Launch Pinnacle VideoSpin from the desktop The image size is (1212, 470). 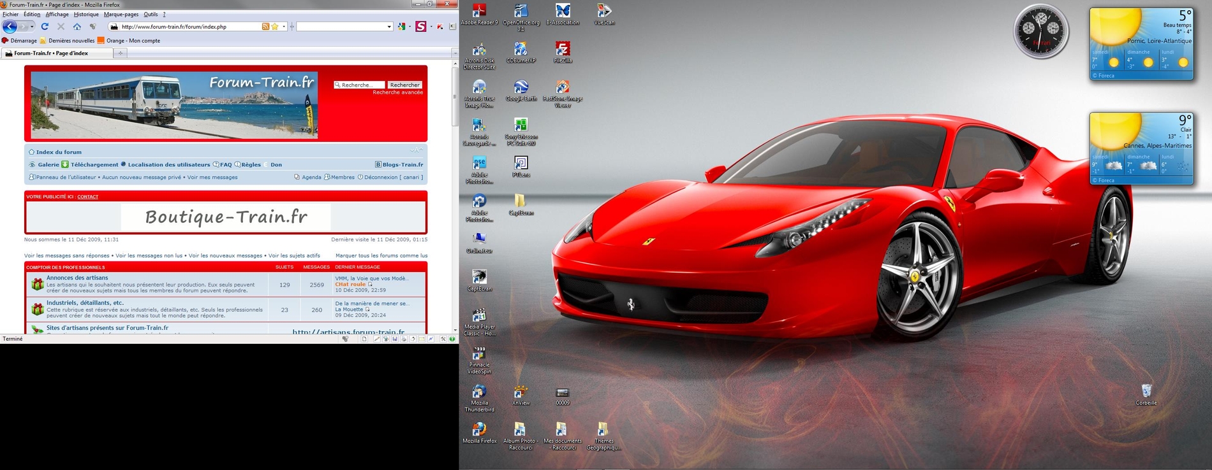click(x=479, y=360)
